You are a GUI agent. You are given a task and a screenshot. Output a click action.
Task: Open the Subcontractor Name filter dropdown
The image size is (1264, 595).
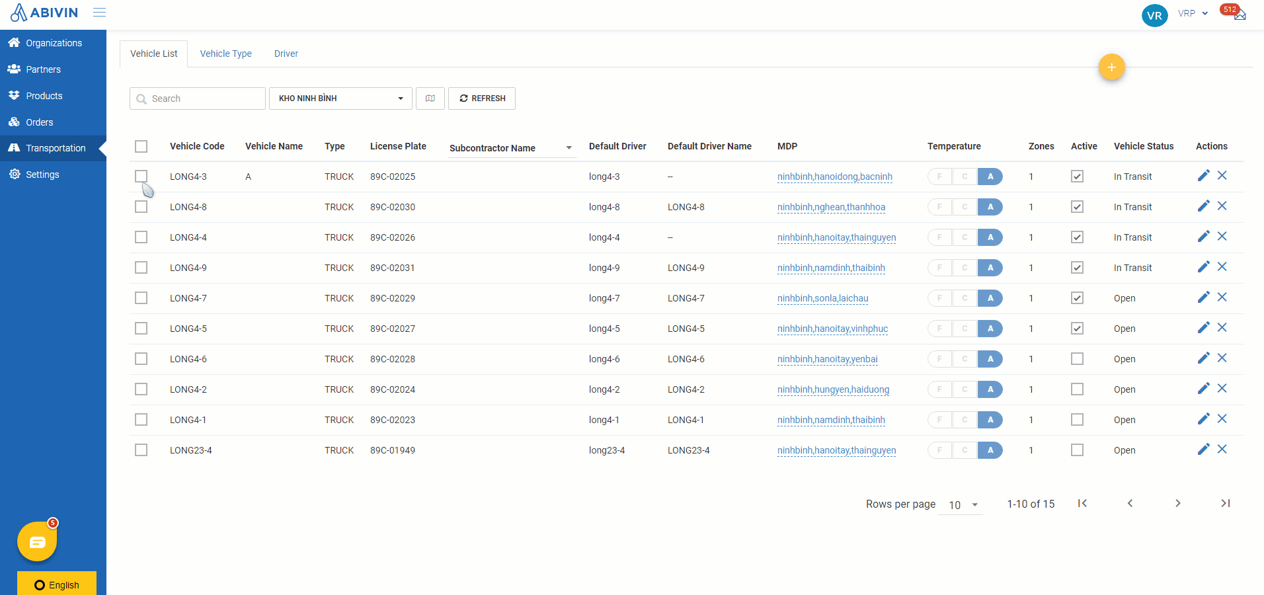pyautogui.click(x=512, y=148)
